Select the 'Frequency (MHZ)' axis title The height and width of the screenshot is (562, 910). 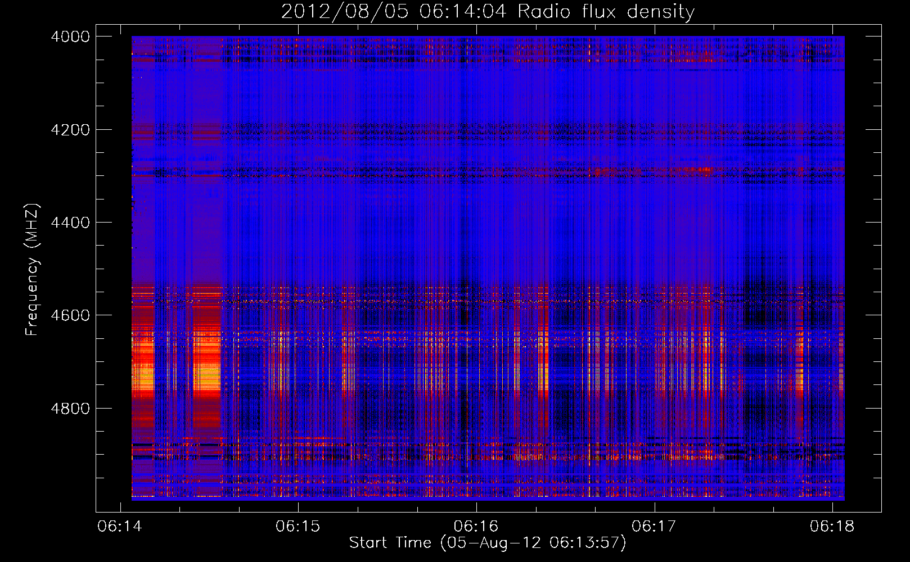pos(32,270)
